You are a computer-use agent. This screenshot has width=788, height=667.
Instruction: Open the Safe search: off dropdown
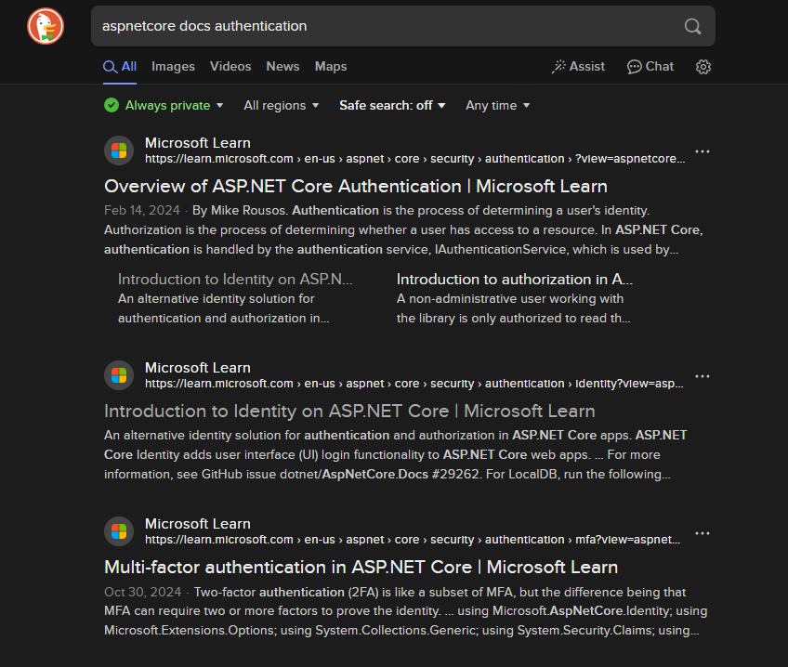[x=392, y=106]
